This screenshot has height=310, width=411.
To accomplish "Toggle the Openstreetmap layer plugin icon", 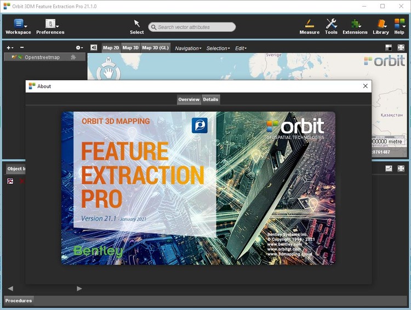I will [73, 57].
